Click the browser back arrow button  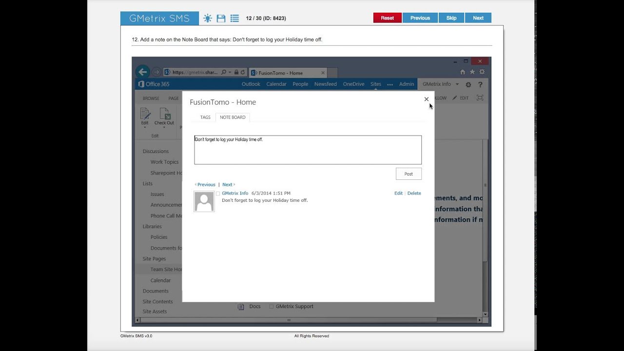pyautogui.click(x=142, y=72)
